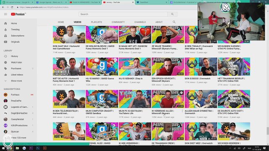Select the channel VIDEOS tab
The image size is (269, 151).
[x=77, y=22]
